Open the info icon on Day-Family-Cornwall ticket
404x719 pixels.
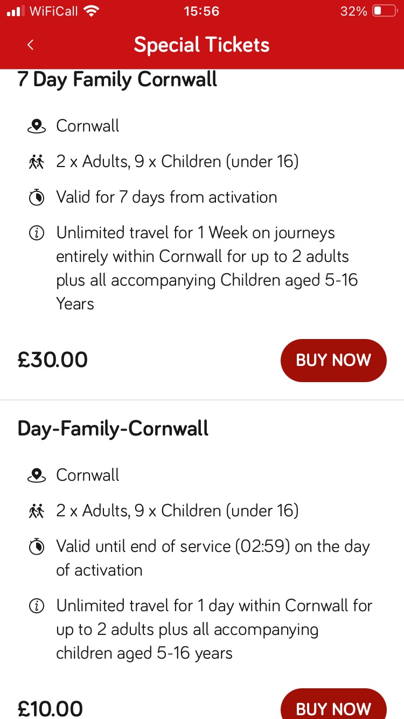point(36,605)
